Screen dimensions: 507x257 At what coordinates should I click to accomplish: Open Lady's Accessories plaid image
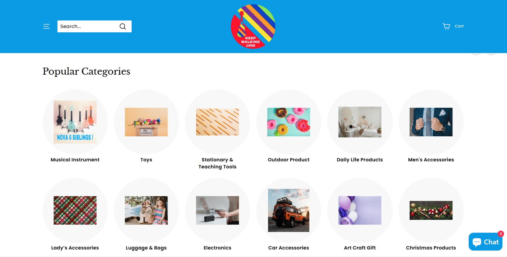click(x=75, y=210)
